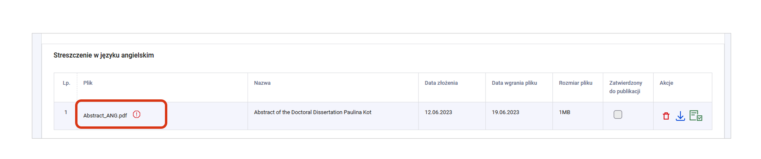This screenshot has width=761, height=159.
Task: Select the Data złożenia column header
Action: click(x=441, y=83)
